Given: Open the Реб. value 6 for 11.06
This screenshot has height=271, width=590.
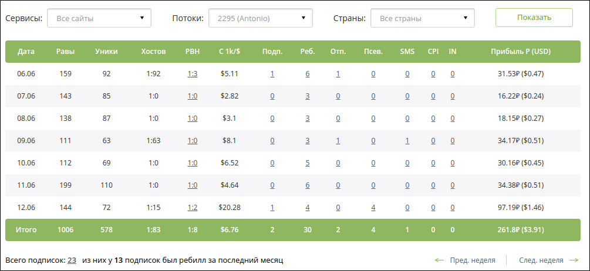Looking at the screenshot, I should tap(308, 185).
